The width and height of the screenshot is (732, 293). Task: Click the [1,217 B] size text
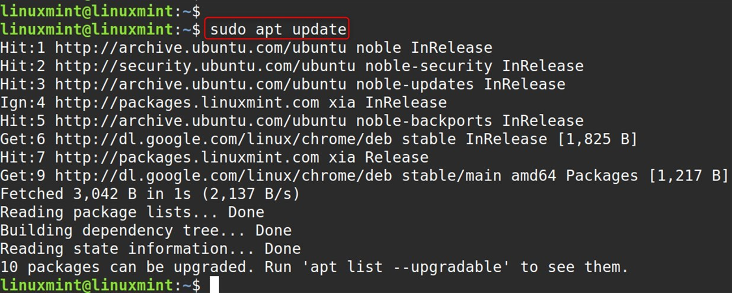[689, 176]
